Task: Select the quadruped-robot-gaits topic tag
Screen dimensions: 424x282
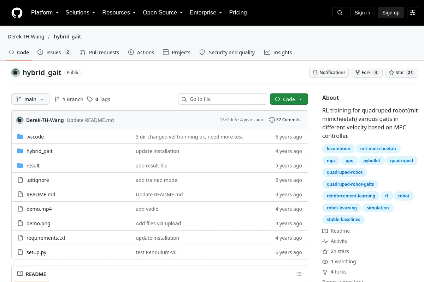Action: click(x=350, y=184)
